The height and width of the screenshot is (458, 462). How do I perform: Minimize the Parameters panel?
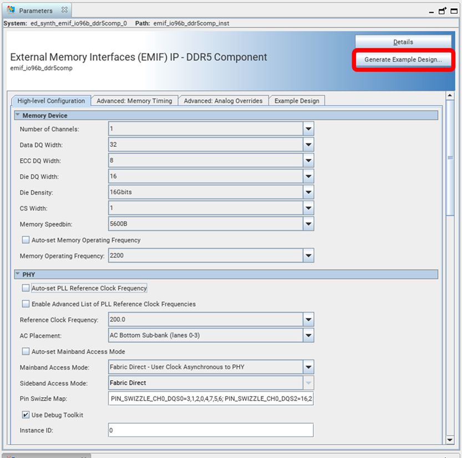[x=431, y=12]
